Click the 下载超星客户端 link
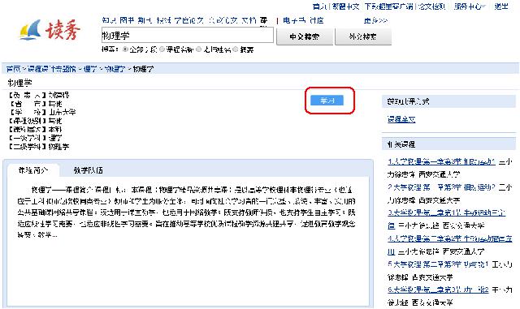This screenshot has width=520, height=309. coord(388,6)
